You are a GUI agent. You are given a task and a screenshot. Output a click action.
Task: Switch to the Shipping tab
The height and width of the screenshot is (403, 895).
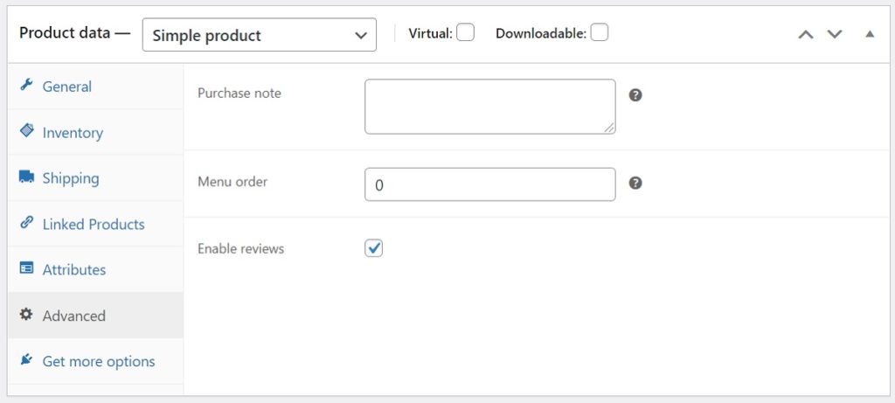point(95,178)
